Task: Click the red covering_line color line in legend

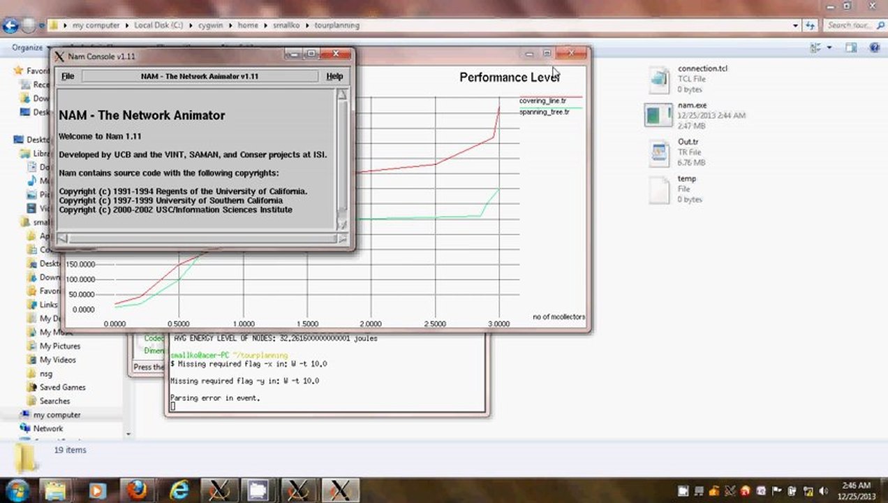Action: click(x=550, y=96)
